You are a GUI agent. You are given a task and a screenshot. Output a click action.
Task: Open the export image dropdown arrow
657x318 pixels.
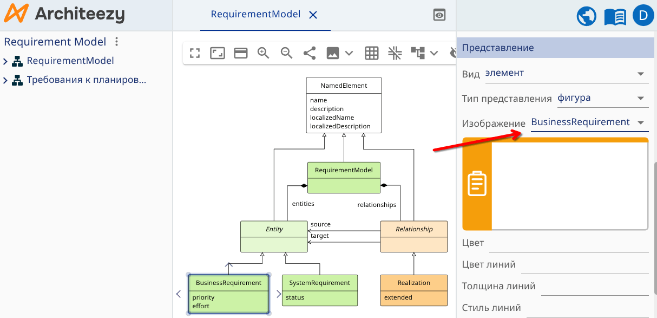[x=349, y=53]
